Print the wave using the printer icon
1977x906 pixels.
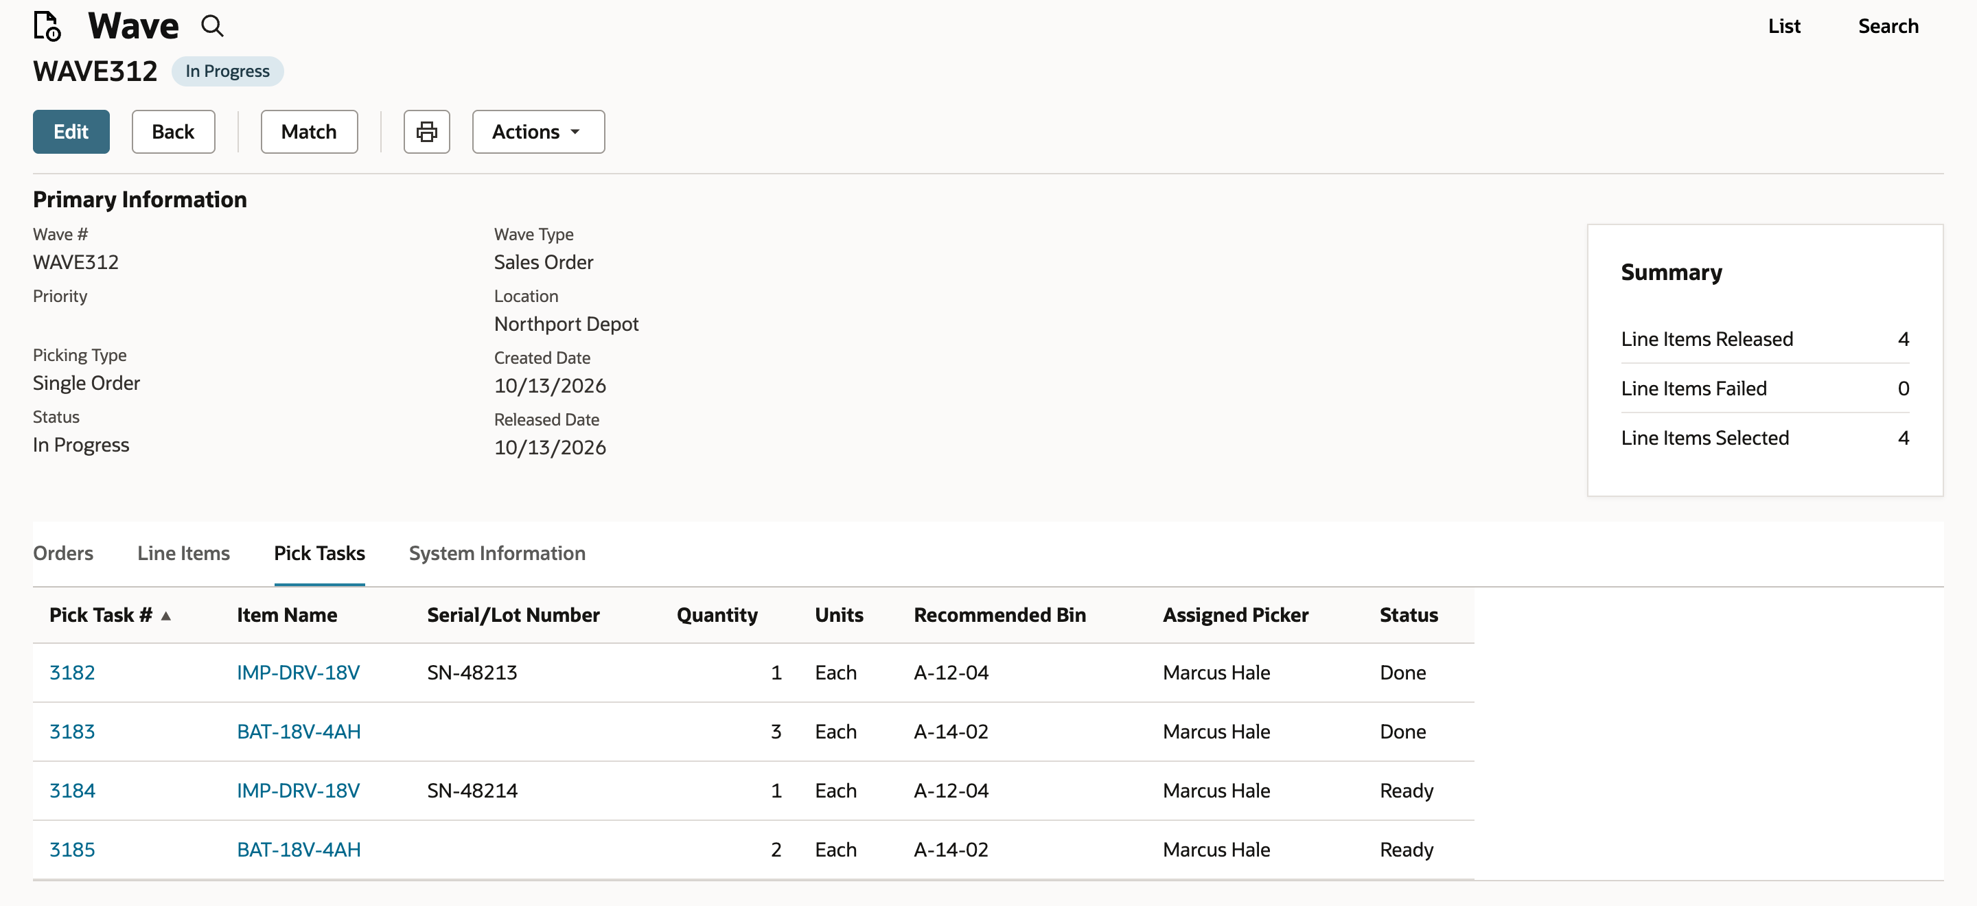click(427, 132)
